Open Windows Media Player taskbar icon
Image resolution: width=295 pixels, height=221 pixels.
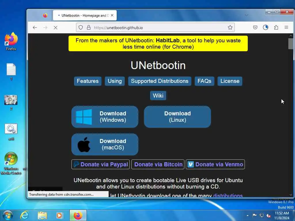coord(60,215)
